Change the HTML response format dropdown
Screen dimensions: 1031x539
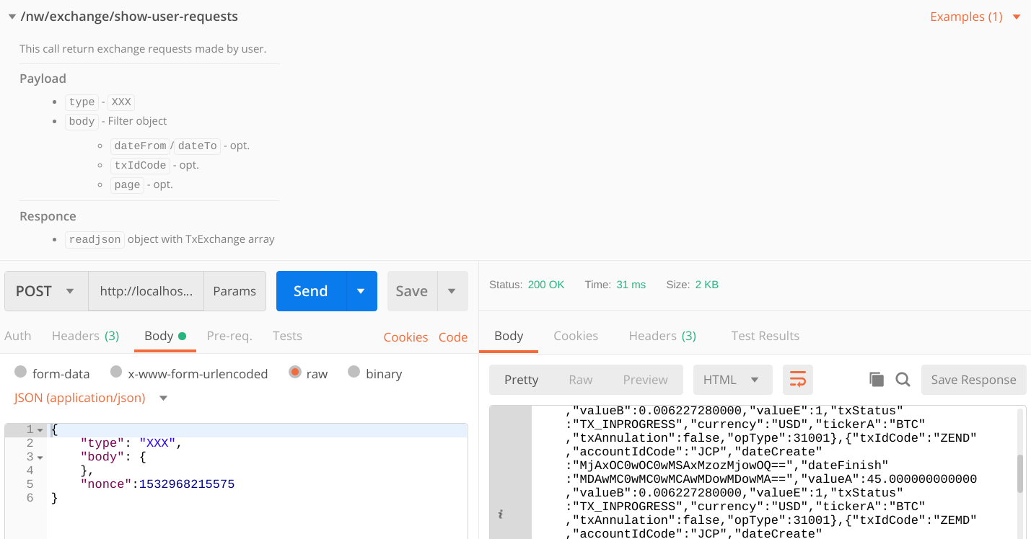[732, 379]
